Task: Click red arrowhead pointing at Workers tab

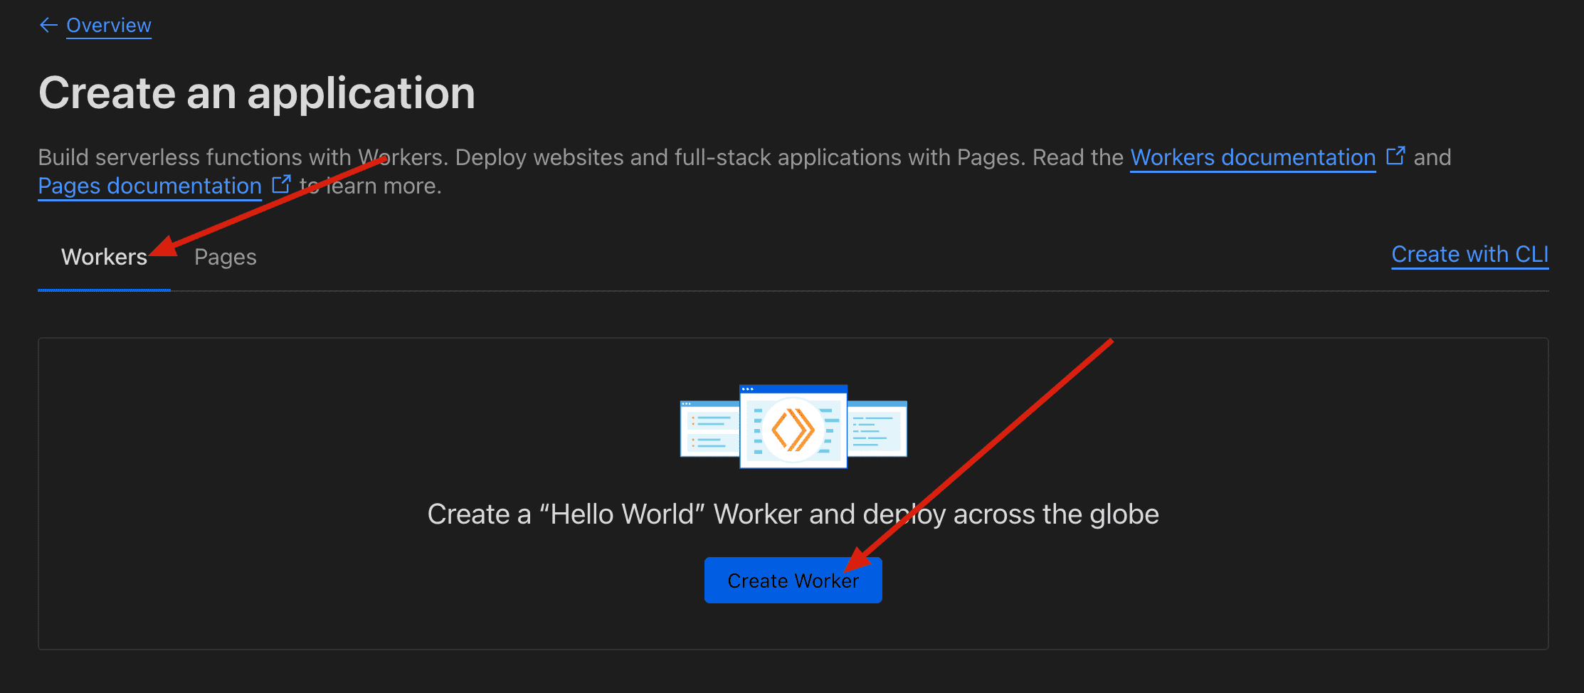Action: [164, 247]
